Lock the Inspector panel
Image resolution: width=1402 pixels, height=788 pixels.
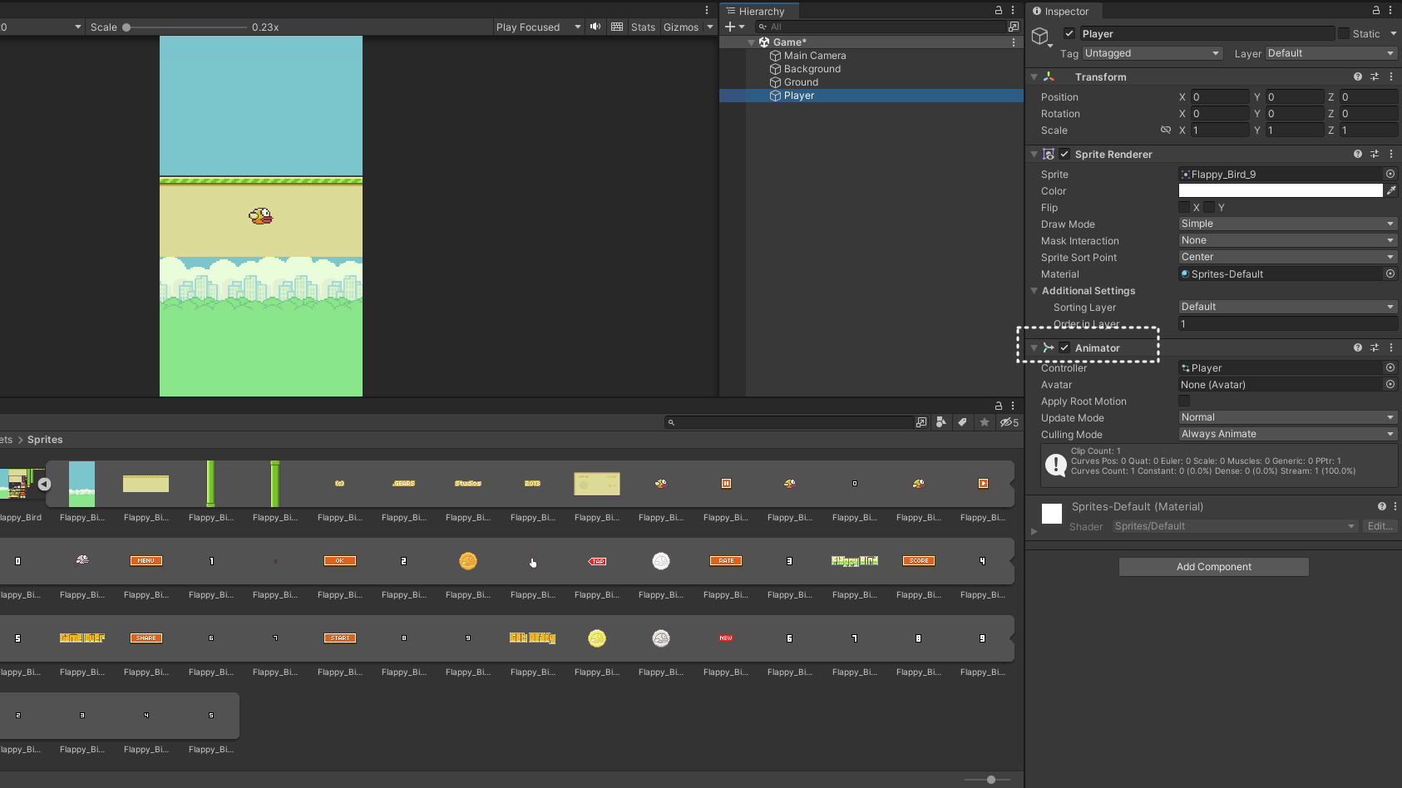[1376, 11]
